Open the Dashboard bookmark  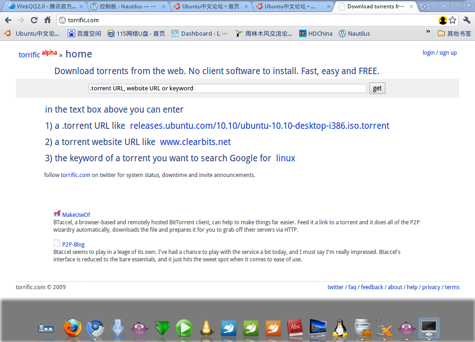(x=199, y=33)
